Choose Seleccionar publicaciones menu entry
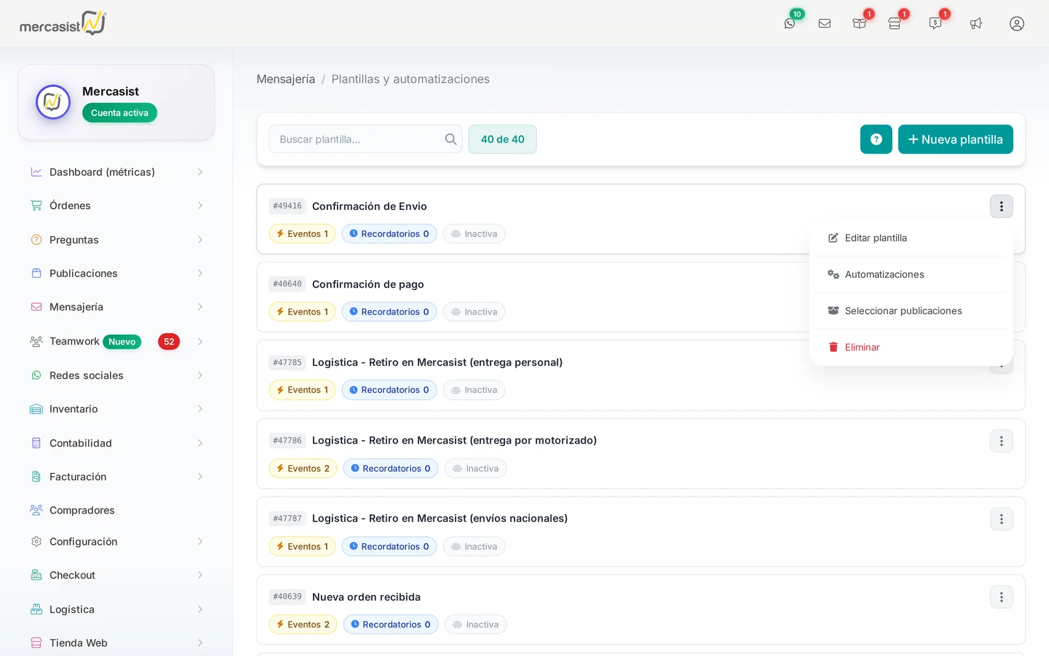 pyautogui.click(x=911, y=311)
